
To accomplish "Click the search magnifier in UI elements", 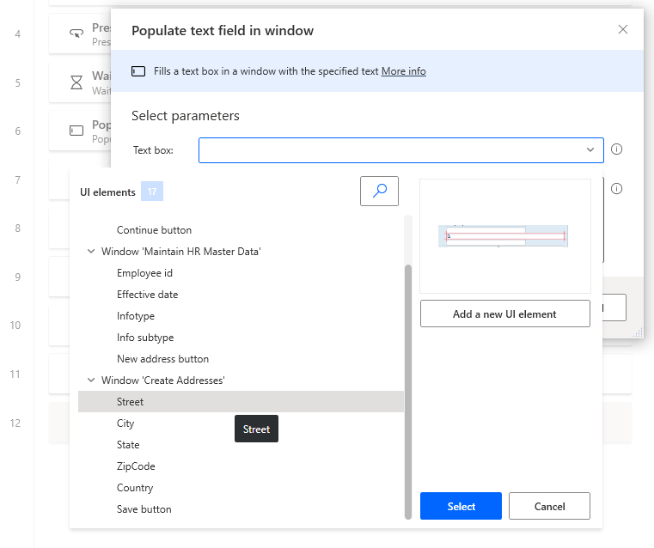I will tap(379, 191).
